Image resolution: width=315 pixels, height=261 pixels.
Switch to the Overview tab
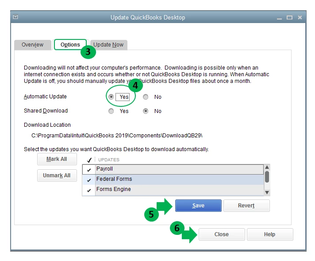coord(33,45)
